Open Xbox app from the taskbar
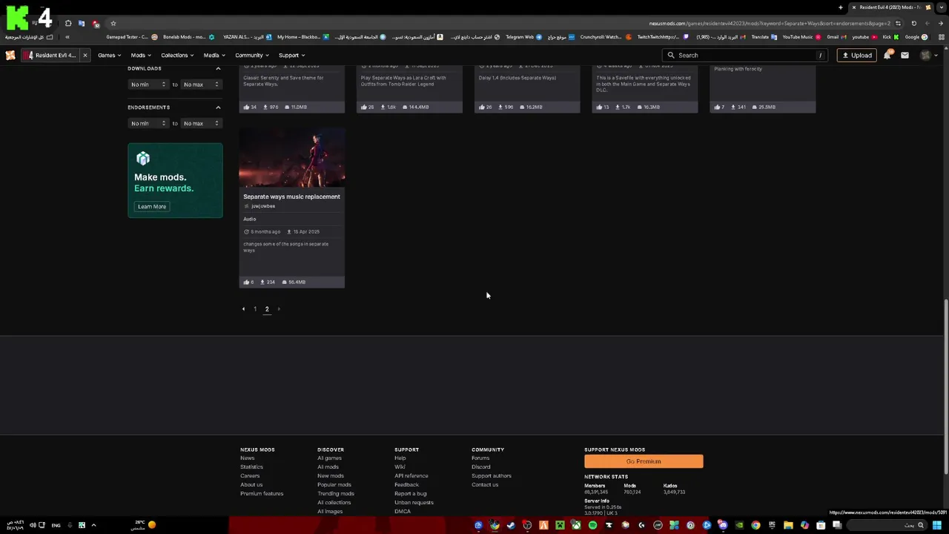This screenshot has height=534, width=949. 576,525
